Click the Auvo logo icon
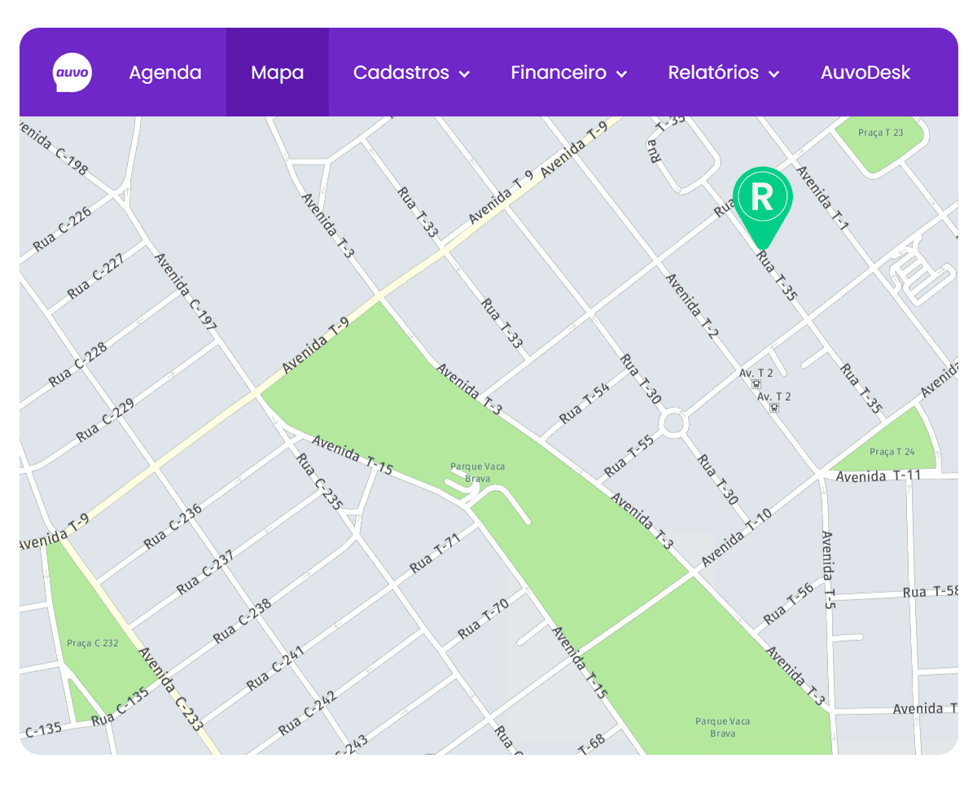Viewport: 977px width, 798px height. point(72,72)
